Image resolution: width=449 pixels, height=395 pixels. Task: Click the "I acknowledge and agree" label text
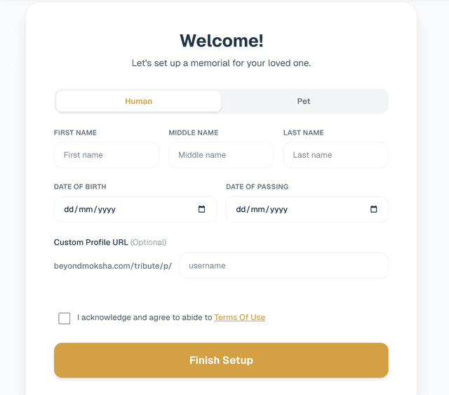144,317
